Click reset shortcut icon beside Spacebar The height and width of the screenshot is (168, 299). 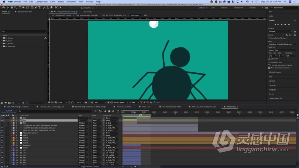pos(295,31)
